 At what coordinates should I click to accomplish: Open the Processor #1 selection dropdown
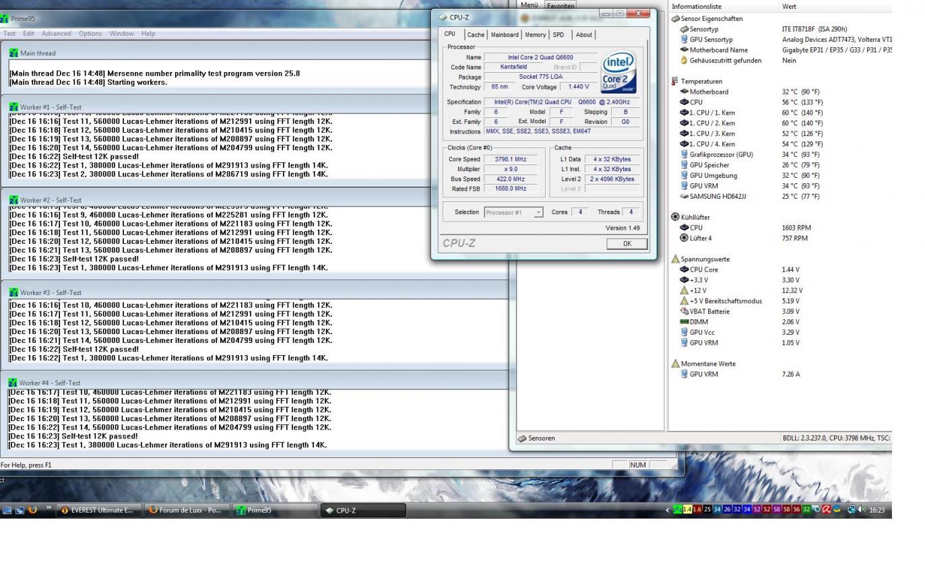click(x=513, y=212)
